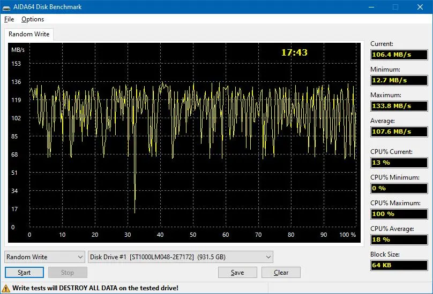Click the 50 x-axis label on graph

coord(193,235)
